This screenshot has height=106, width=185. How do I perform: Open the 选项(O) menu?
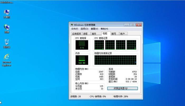tap(84, 29)
